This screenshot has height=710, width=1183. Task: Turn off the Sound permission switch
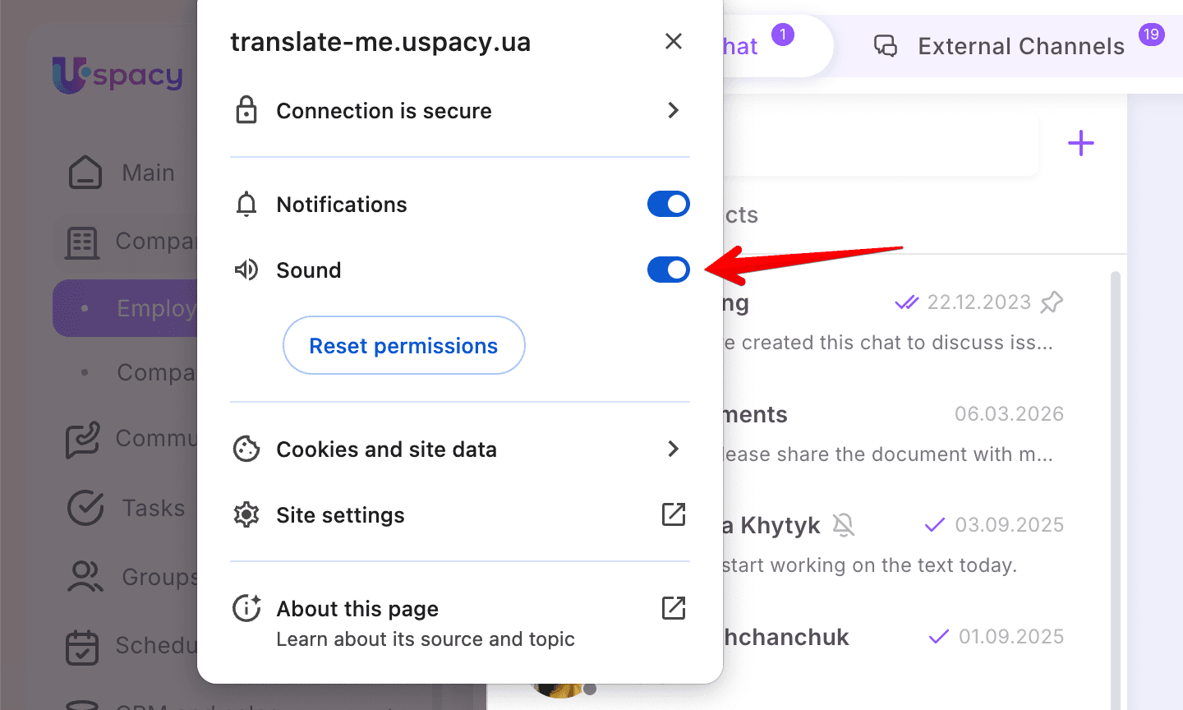pyautogui.click(x=668, y=270)
